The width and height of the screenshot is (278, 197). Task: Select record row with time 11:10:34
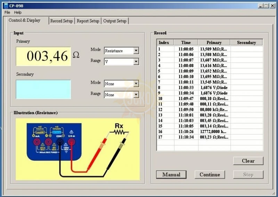pos(210,137)
